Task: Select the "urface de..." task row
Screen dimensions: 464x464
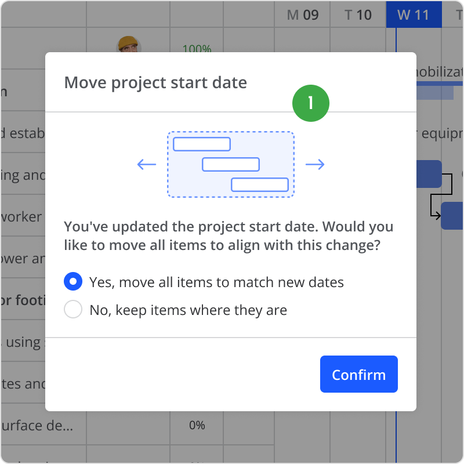Action: click(37, 425)
